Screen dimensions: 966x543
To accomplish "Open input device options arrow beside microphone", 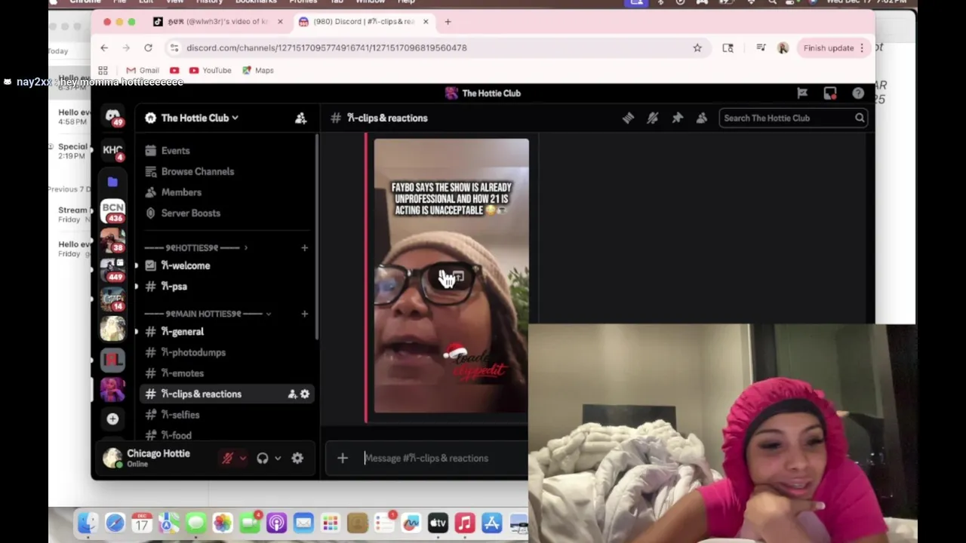I will (x=242, y=458).
